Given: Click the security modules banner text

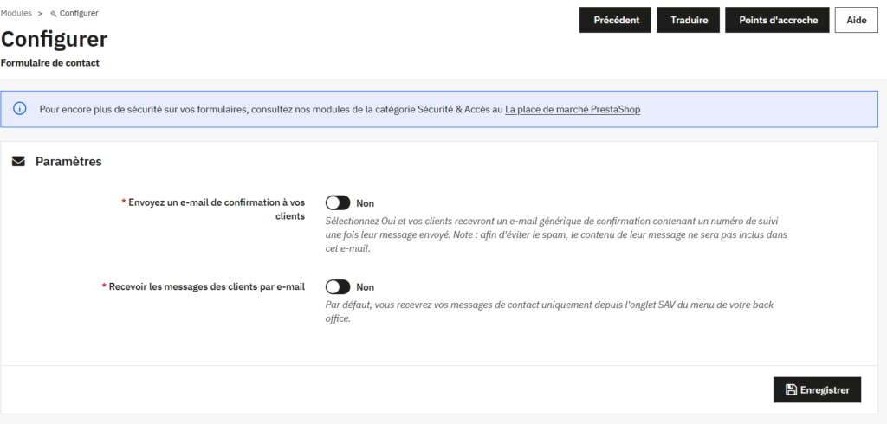Looking at the screenshot, I should (x=270, y=110).
